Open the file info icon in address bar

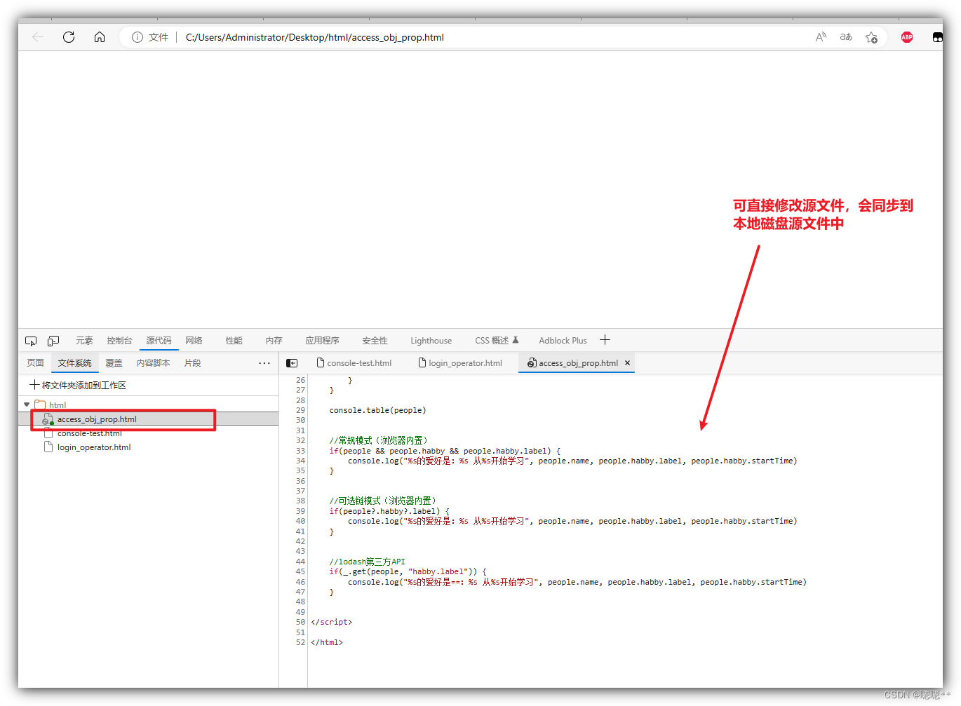point(137,37)
